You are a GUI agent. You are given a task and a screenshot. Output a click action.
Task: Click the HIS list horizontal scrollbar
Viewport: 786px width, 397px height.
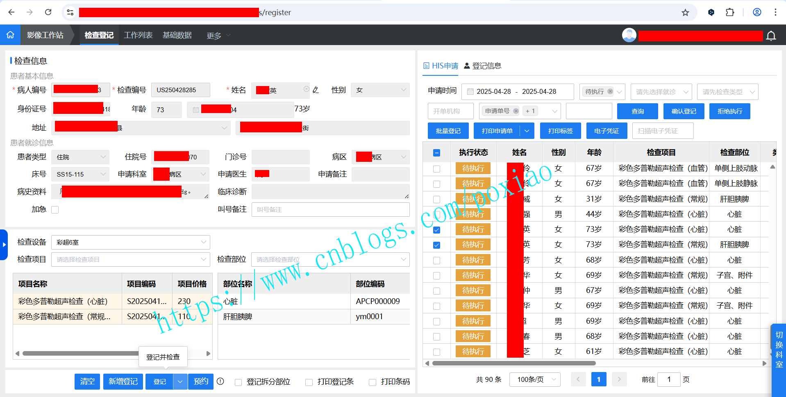pyautogui.click(x=514, y=363)
